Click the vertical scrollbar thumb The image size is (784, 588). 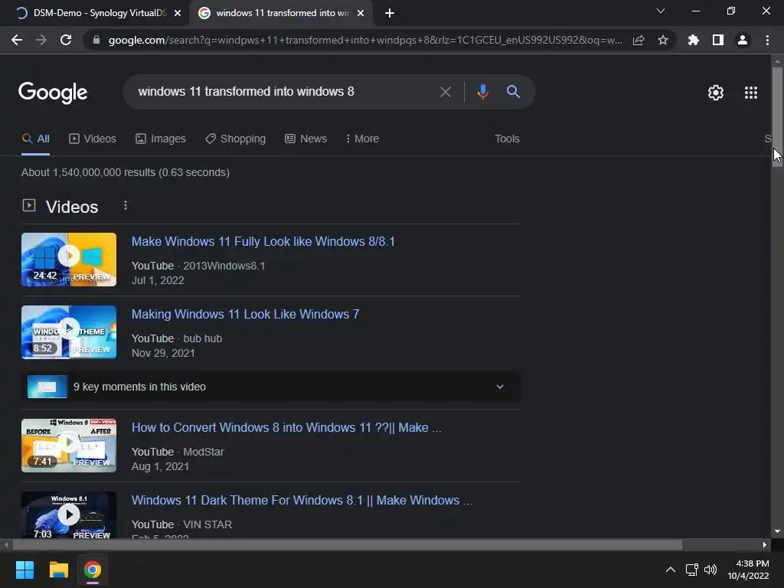click(777, 116)
